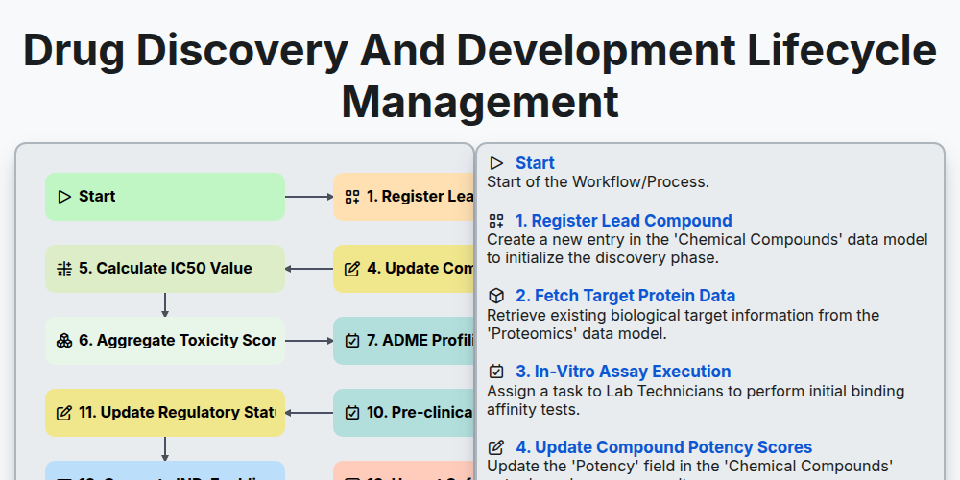
Task: Select the 4. Update Compound node
Action: [403, 269]
